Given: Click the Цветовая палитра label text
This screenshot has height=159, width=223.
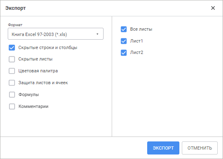Looking at the screenshot, I should click(x=38, y=71).
